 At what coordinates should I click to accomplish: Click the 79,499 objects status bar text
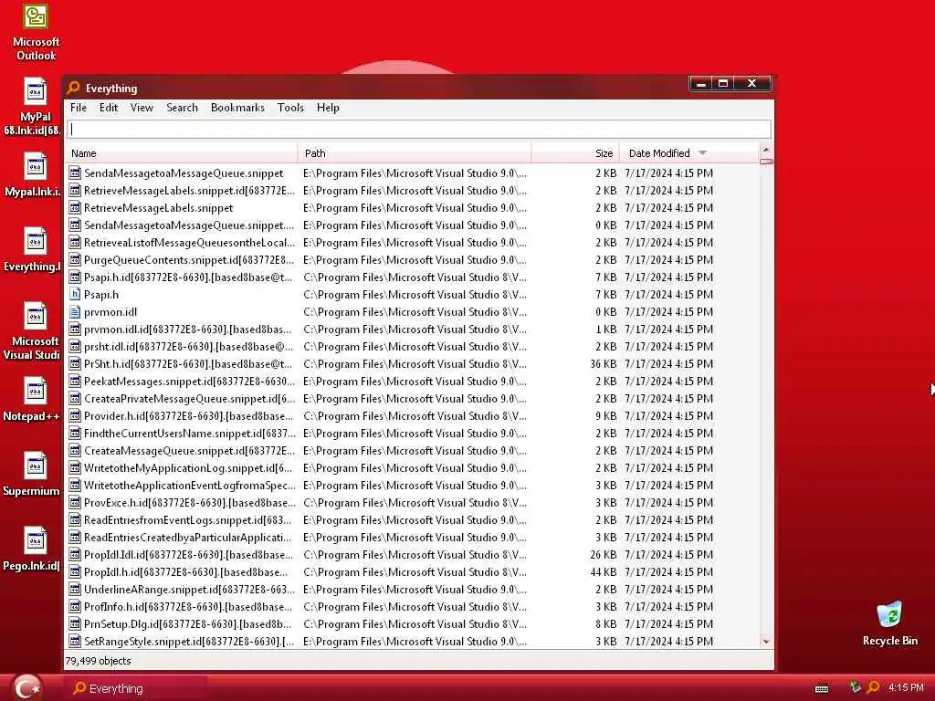coord(98,661)
